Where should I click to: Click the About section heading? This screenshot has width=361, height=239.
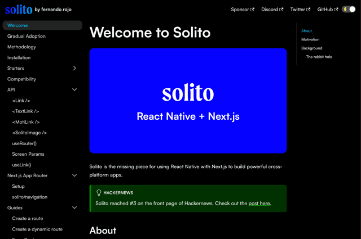point(103,231)
